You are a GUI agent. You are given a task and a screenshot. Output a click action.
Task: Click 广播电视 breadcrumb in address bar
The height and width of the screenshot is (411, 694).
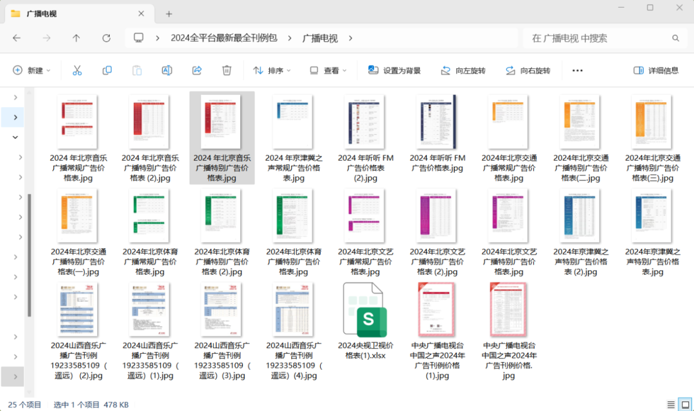(320, 39)
